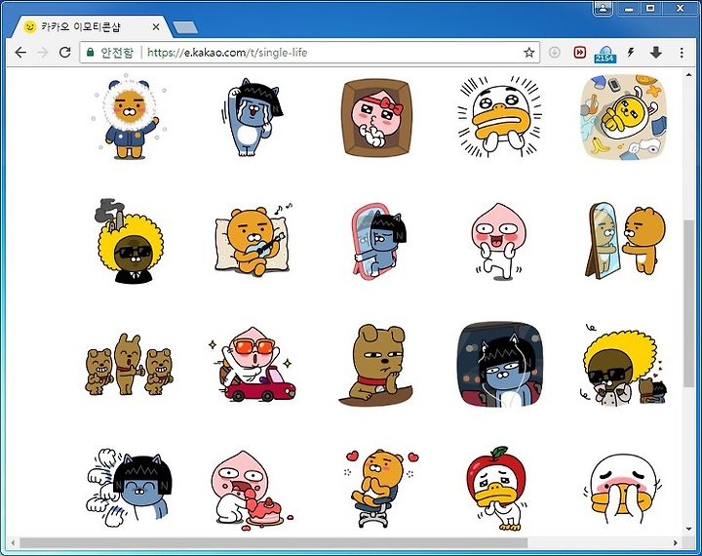Select bored Frodo resting chin emoticon
This screenshot has width=702, height=556.
click(x=376, y=365)
